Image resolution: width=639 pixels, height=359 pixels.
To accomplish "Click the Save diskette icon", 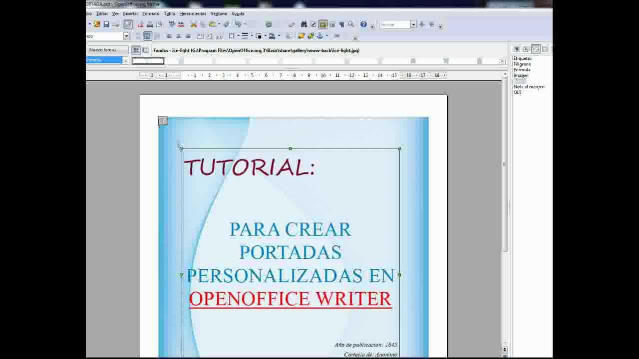I will [x=106, y=24].
